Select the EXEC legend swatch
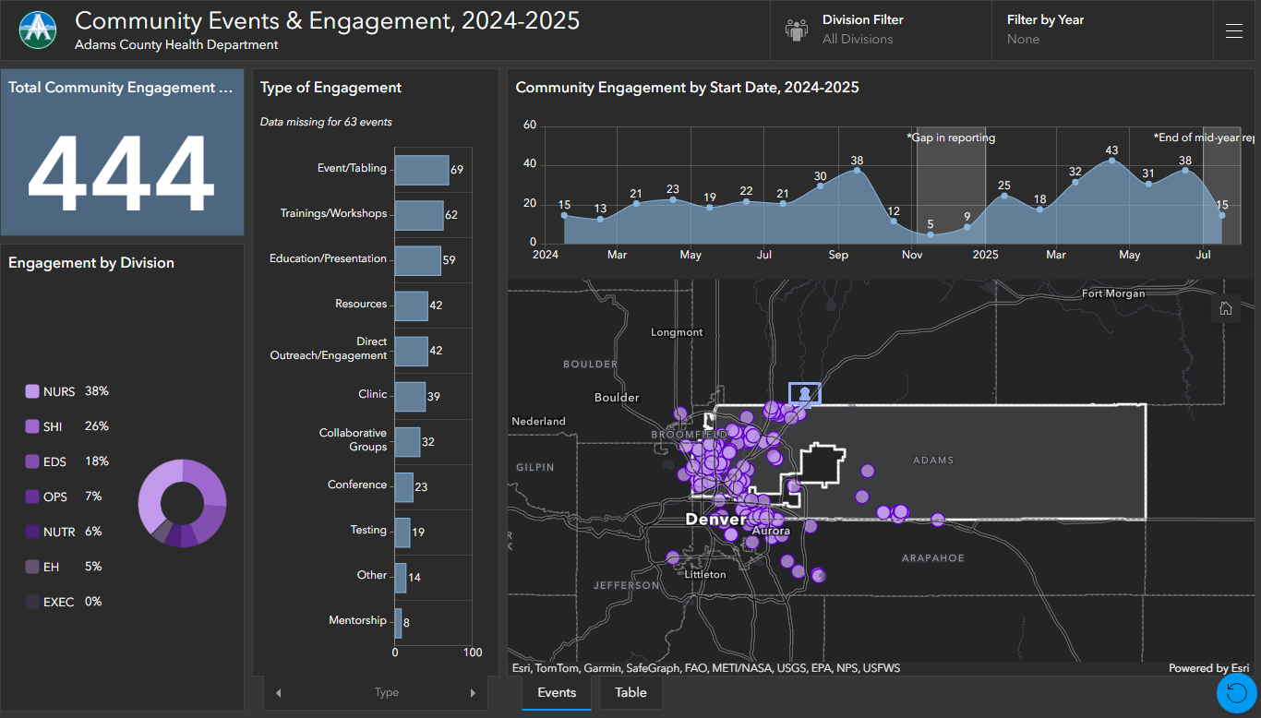Viewport: 1261px width, 718px height. [x=32, y=603]
